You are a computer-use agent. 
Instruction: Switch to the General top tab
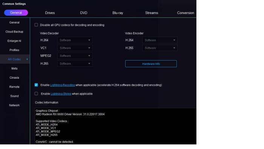(16, 12)
